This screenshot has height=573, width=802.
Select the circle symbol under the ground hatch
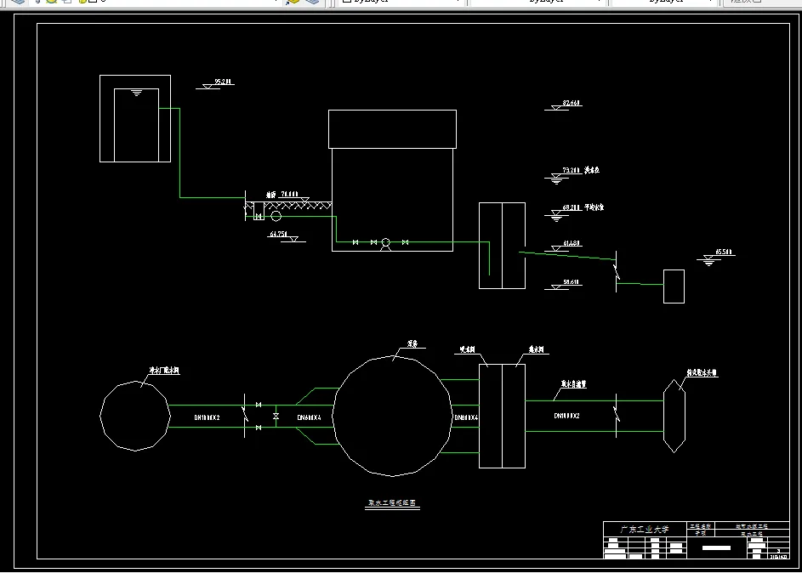point(276,216)
